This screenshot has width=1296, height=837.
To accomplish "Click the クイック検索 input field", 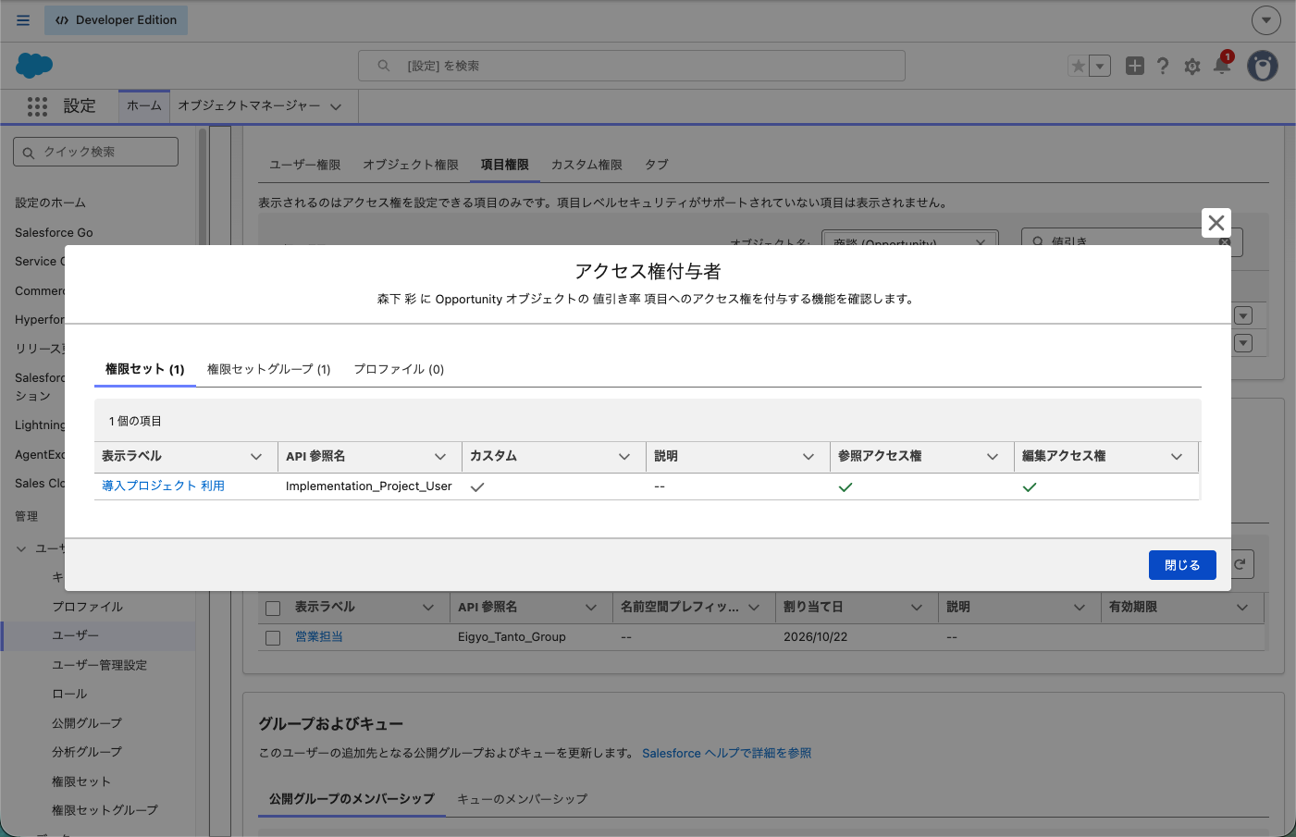I will [96, 152].
